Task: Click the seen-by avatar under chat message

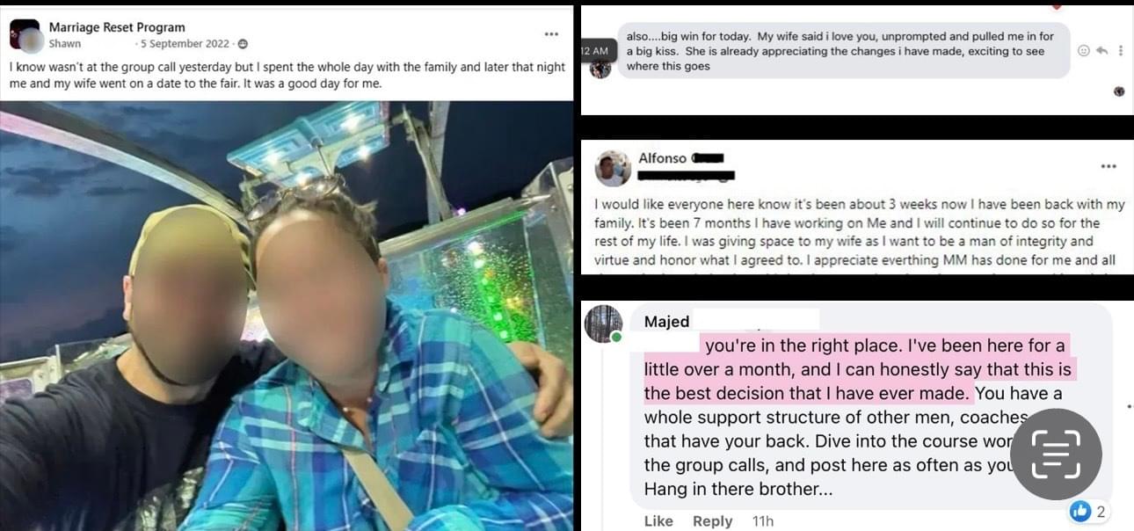Action: pos(1119,91)
